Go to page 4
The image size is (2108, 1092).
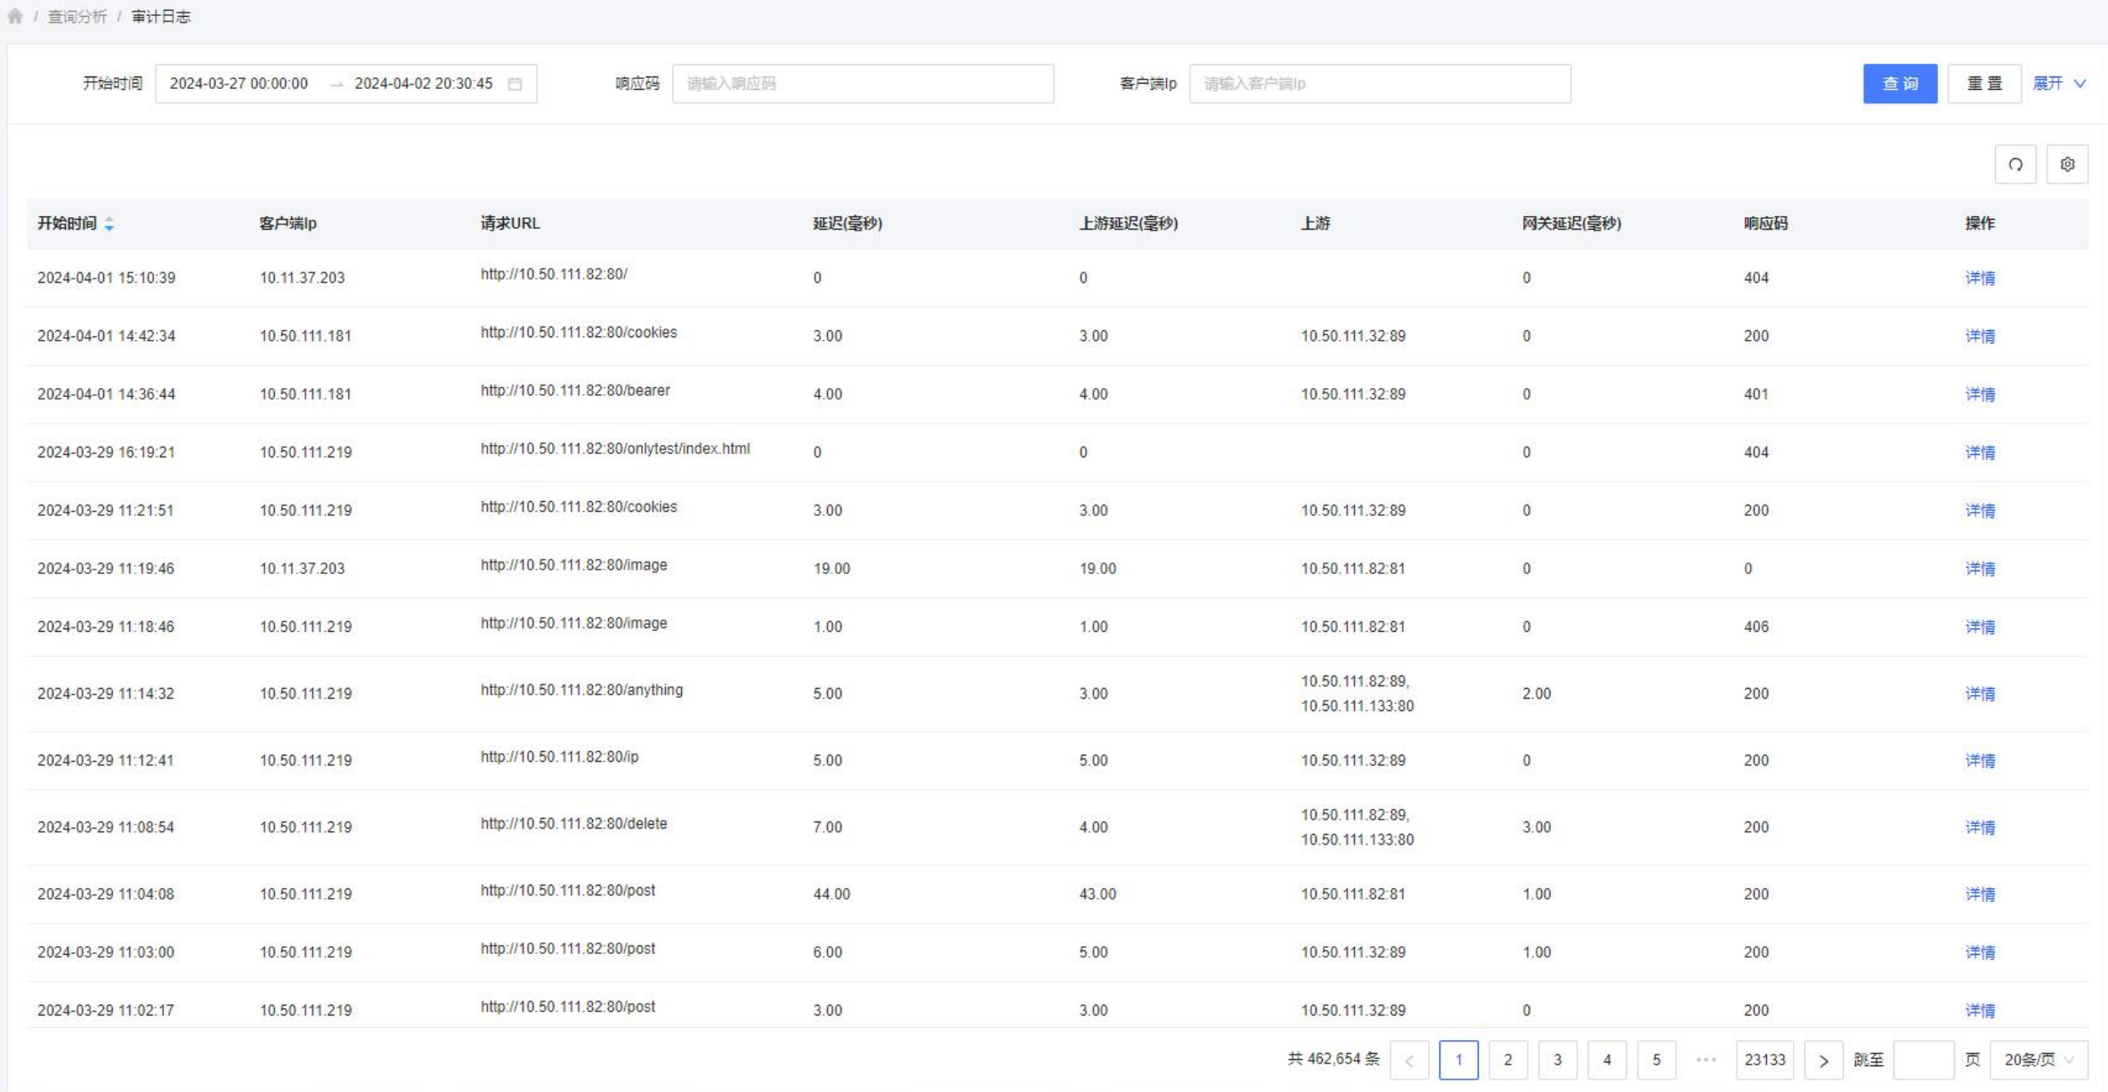1607,1060
